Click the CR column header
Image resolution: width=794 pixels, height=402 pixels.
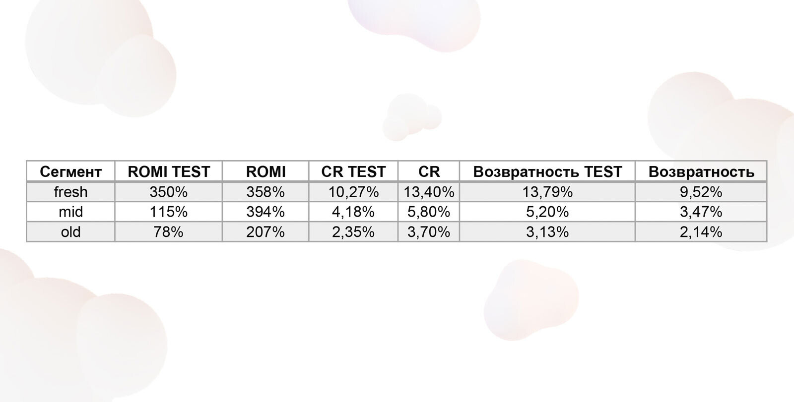tap(429, 172)
